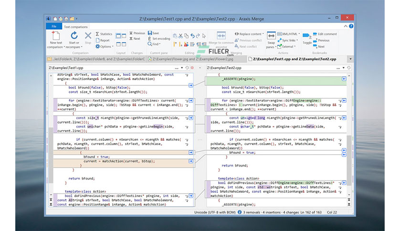Click the lines-with-checkmark editing icon
Screen dimensions: 399x231
tap(192, 44)
